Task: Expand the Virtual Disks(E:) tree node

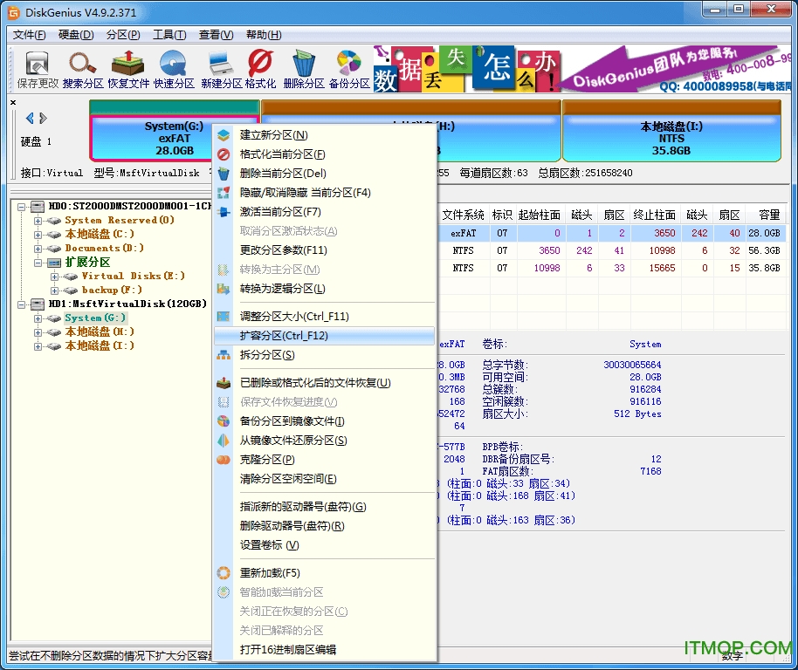Action: point(54,277)
